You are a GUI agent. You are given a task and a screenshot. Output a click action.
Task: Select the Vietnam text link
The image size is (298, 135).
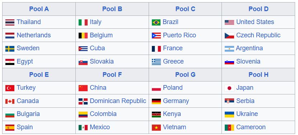coord(174,127)
